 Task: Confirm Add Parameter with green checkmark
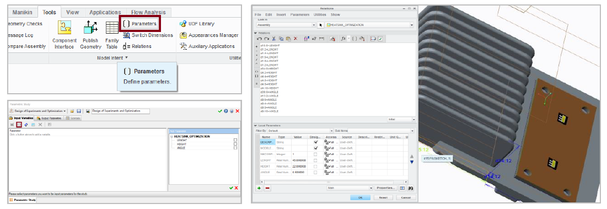point(231,187)
